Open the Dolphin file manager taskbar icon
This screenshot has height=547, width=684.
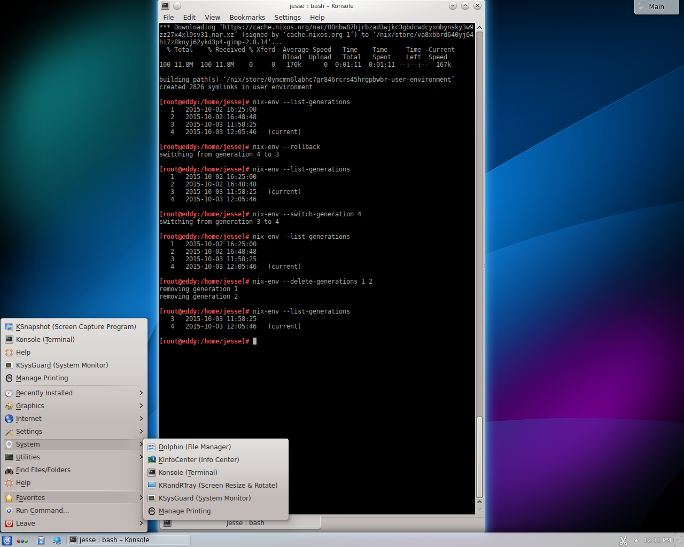[x=41, y=540]
